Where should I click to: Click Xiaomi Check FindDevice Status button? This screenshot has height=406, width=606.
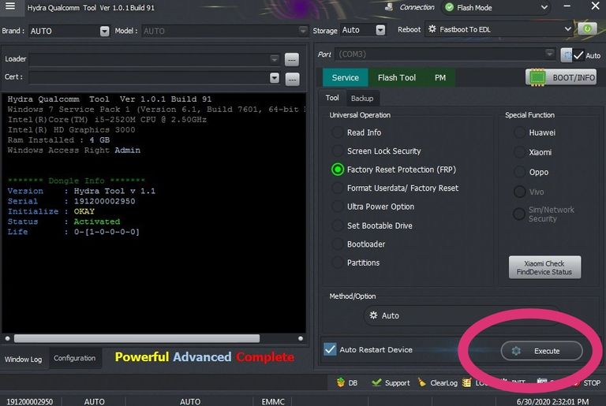[x=544, y=267]
